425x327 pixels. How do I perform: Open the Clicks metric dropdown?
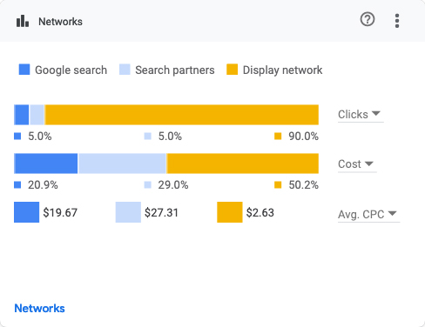[361, 114]
